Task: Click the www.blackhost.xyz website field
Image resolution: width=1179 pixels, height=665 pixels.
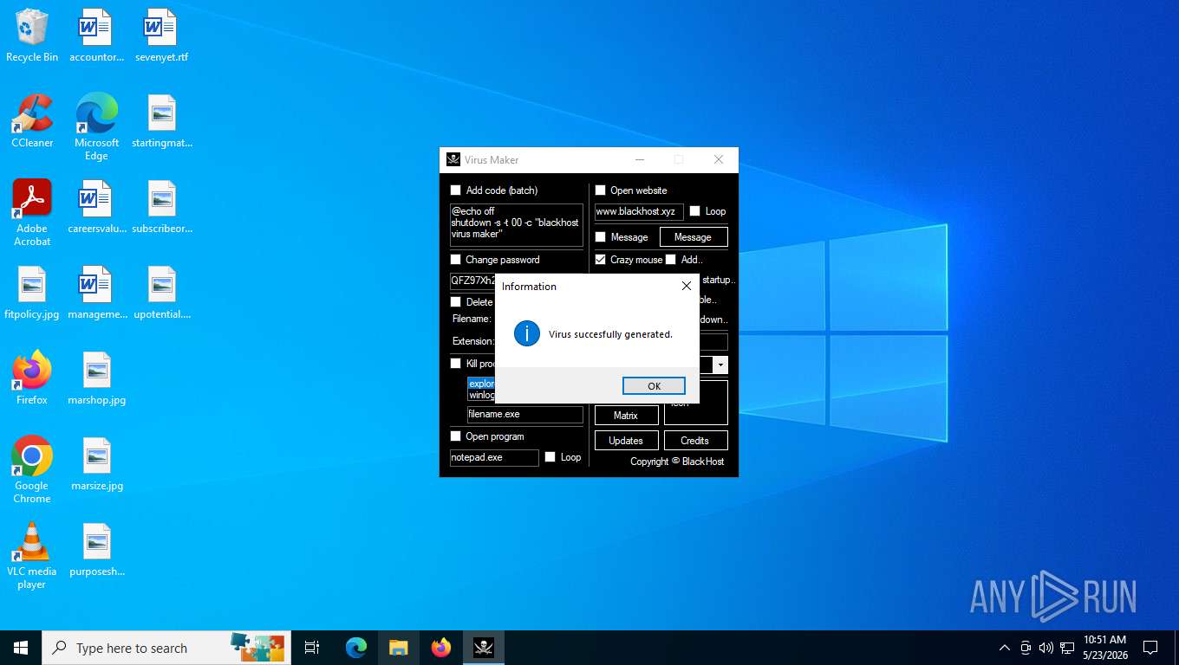Action: 639,211
